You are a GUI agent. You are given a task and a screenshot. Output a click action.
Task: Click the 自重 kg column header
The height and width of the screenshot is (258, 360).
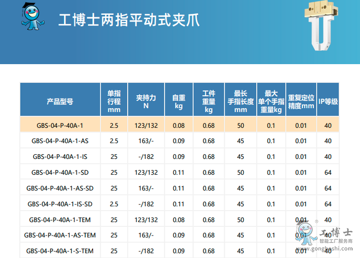point(179,101)
